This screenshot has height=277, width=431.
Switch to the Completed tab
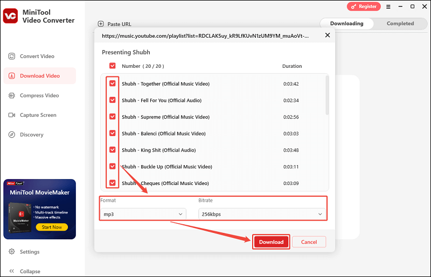pyautogui.click(x=400, y=24)
